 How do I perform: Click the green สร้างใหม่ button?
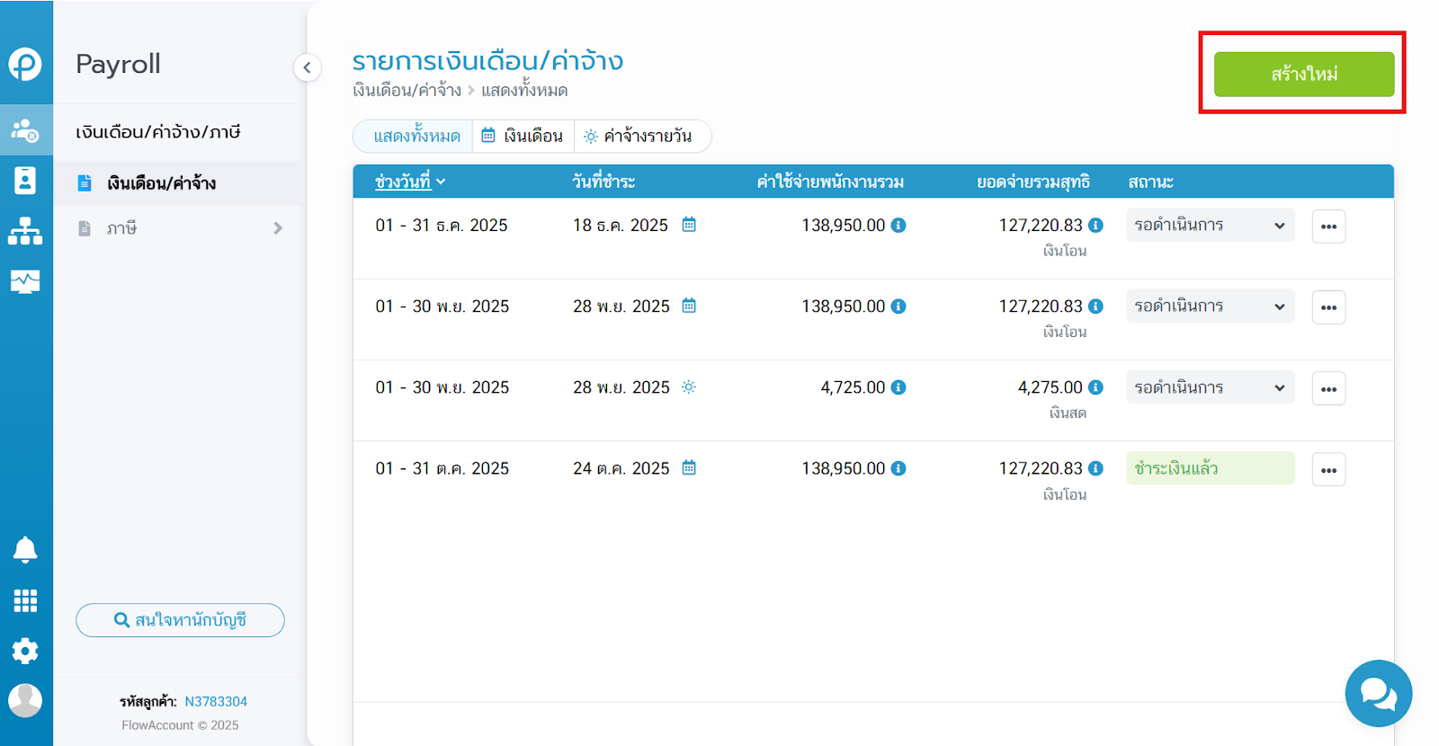[x=1303, y=74]
